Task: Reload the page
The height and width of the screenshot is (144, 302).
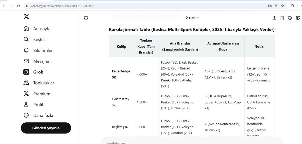Action: coord(19,6)
